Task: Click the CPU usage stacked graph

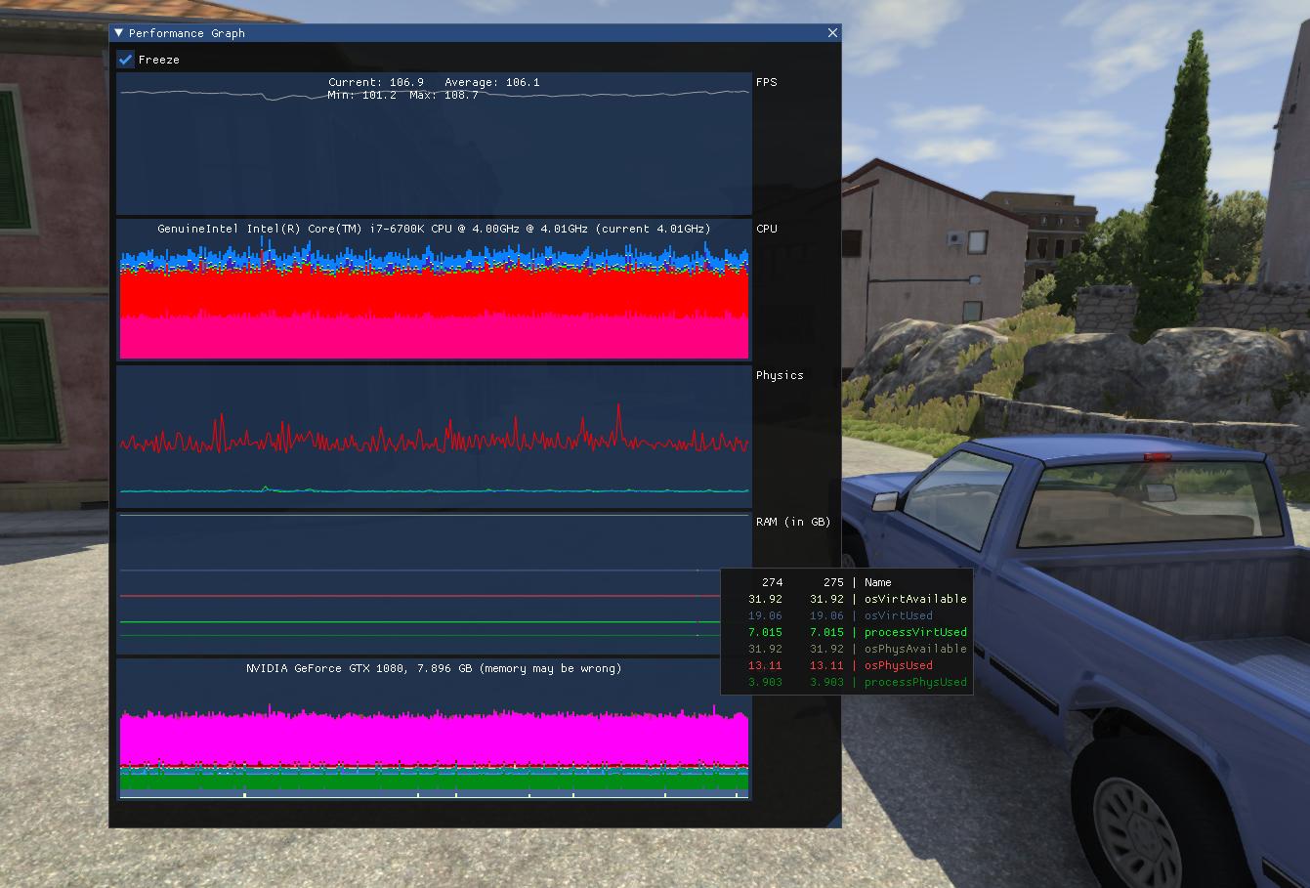Action: pos(434,289)
